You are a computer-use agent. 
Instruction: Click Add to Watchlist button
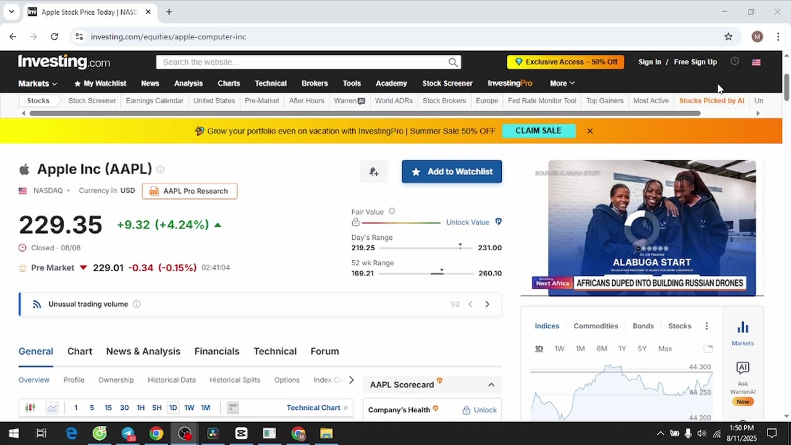pos(452,172)
